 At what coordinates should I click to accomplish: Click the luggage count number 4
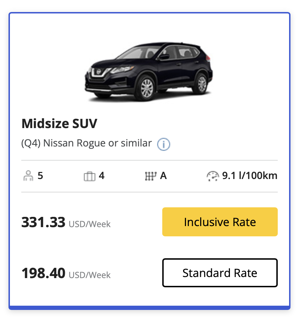(x=102, y=175)
